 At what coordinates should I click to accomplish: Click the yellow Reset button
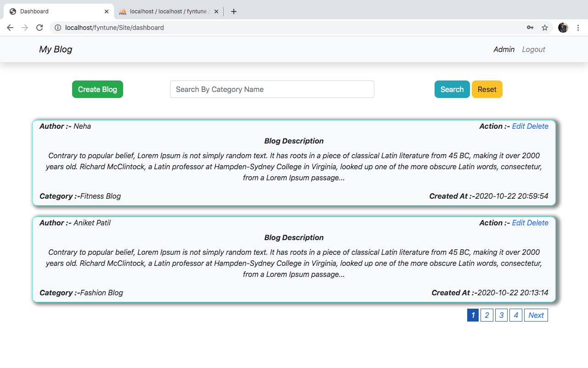click(x=487, y=89)
